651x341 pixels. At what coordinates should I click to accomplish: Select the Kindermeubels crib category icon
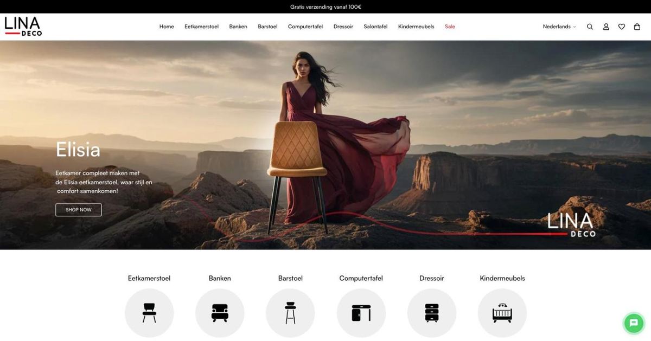click(502, 313)
